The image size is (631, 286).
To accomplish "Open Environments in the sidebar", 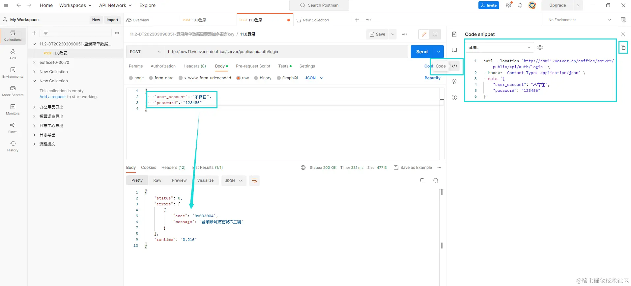I will (13, 73).
